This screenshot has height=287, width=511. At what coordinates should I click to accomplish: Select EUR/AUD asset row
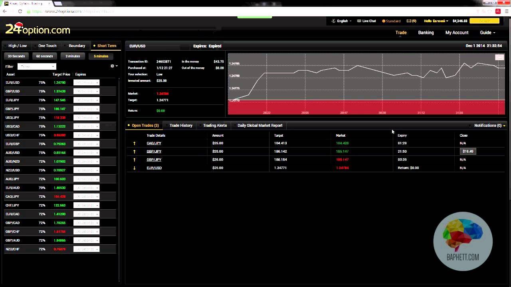[60, 188]
